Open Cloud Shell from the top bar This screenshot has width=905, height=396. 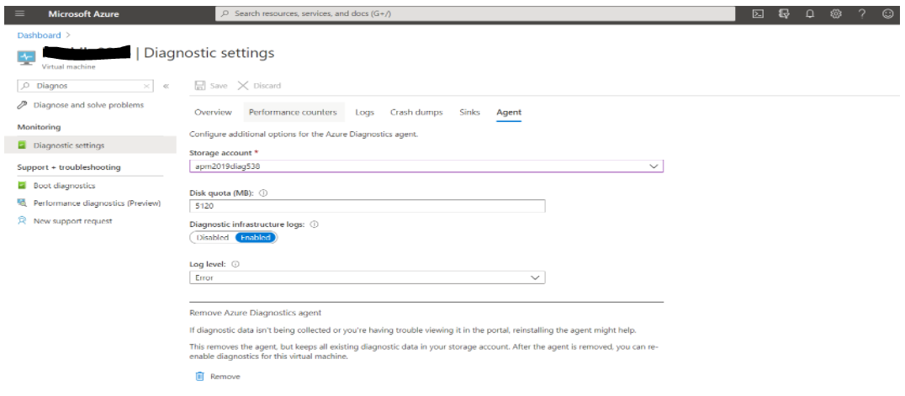click(759, 13)
